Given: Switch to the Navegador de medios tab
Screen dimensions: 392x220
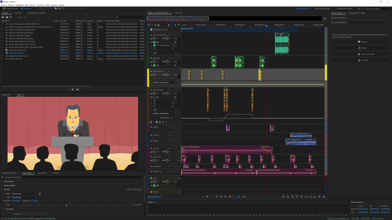Looking at the screenshot, I should (357, 13).
